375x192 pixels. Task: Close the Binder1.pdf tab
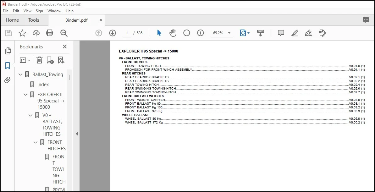click(101, 20)
